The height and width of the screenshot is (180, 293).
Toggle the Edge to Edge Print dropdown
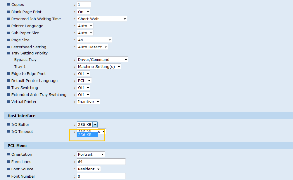tap(83, 74)
